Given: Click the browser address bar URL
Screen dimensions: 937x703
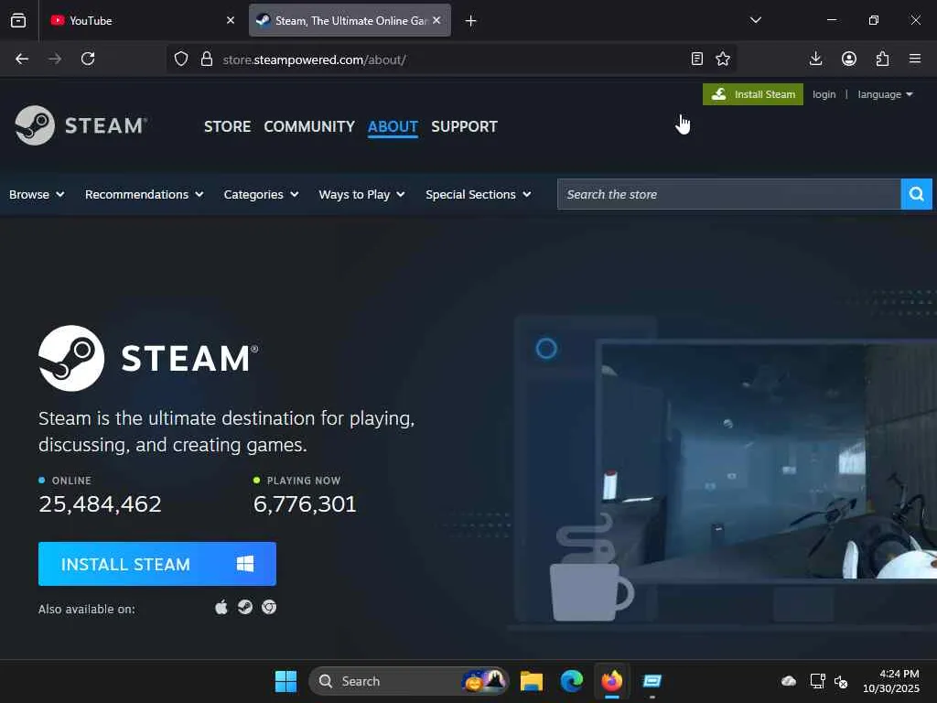Looking at the screenshot, I should click(315, 59).
